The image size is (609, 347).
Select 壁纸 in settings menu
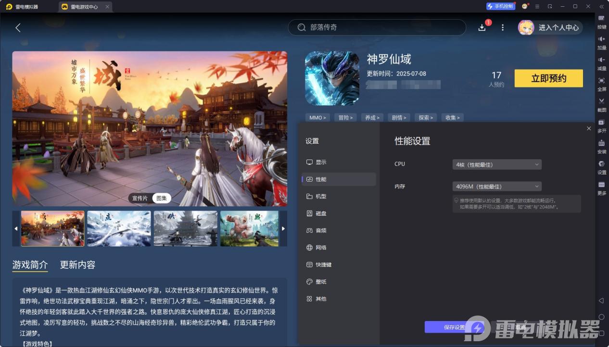[339, 282]
